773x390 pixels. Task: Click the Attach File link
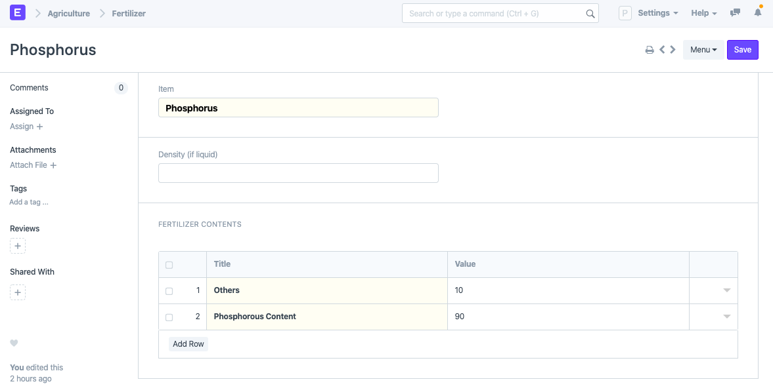pos(29,165)
